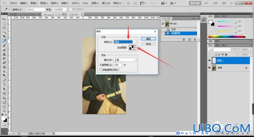The width and height of the screenshot is (254, 137).
Task: Select the Blur tool
Action: click(x=4, y=71)
